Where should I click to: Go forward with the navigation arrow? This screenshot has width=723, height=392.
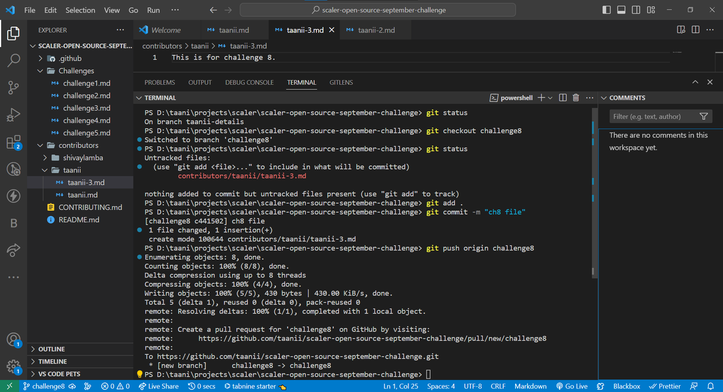pos(228,10)
